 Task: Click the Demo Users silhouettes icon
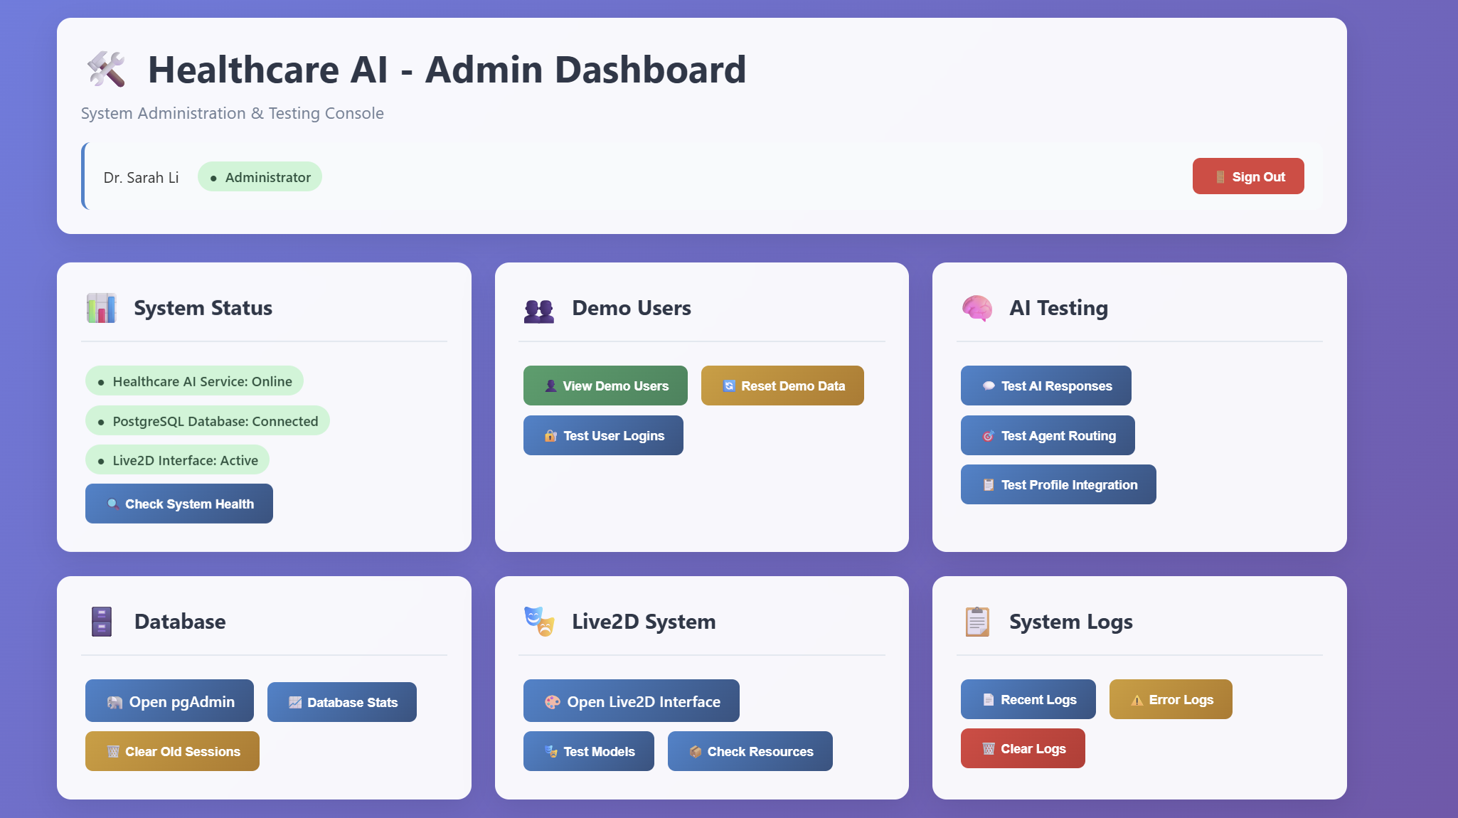538,310
